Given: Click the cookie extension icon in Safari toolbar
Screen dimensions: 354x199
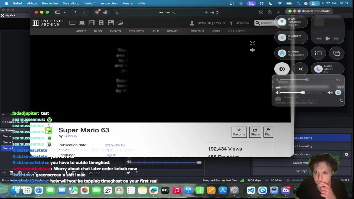Looking at the screenshot, I should click(105, 12).
